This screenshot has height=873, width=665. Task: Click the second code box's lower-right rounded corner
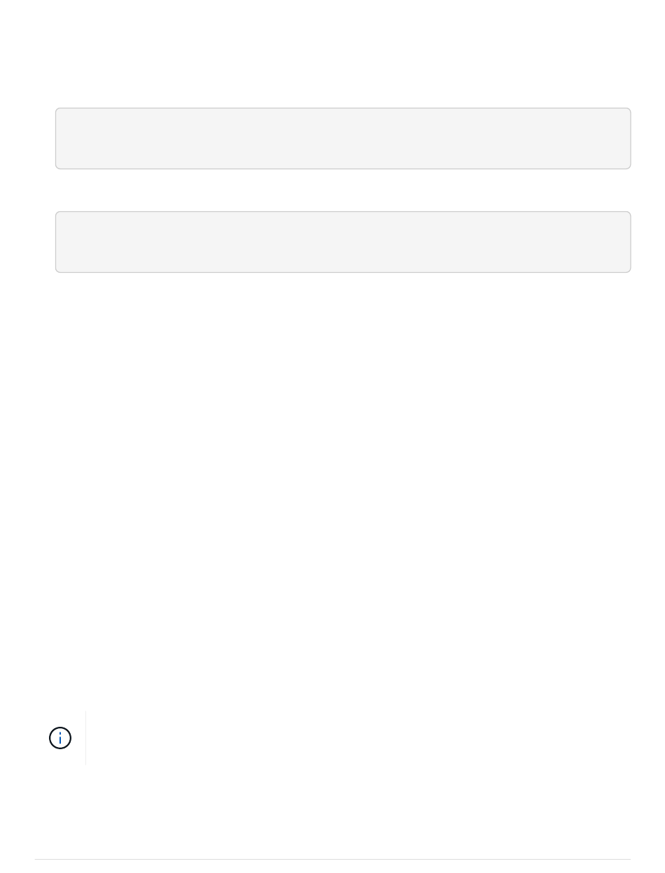coord(628,270)
